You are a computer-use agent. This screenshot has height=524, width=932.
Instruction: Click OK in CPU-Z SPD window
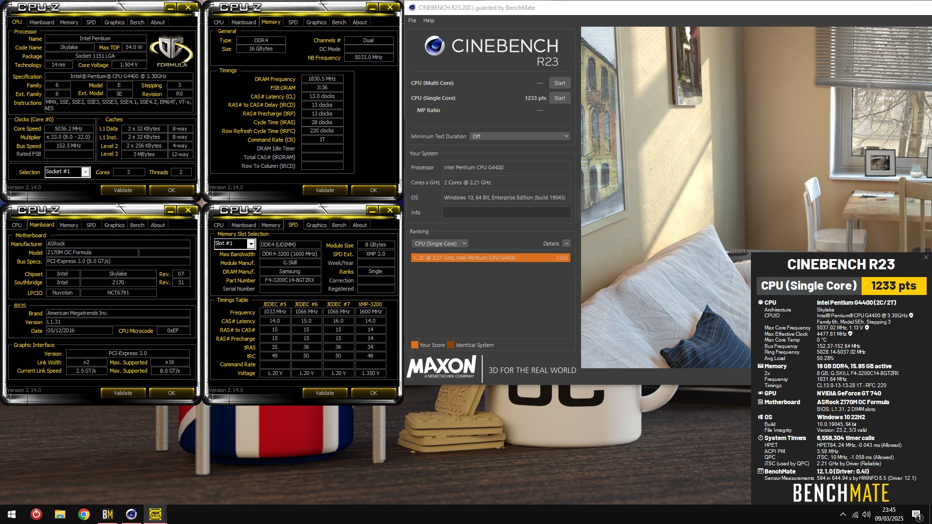373,393
